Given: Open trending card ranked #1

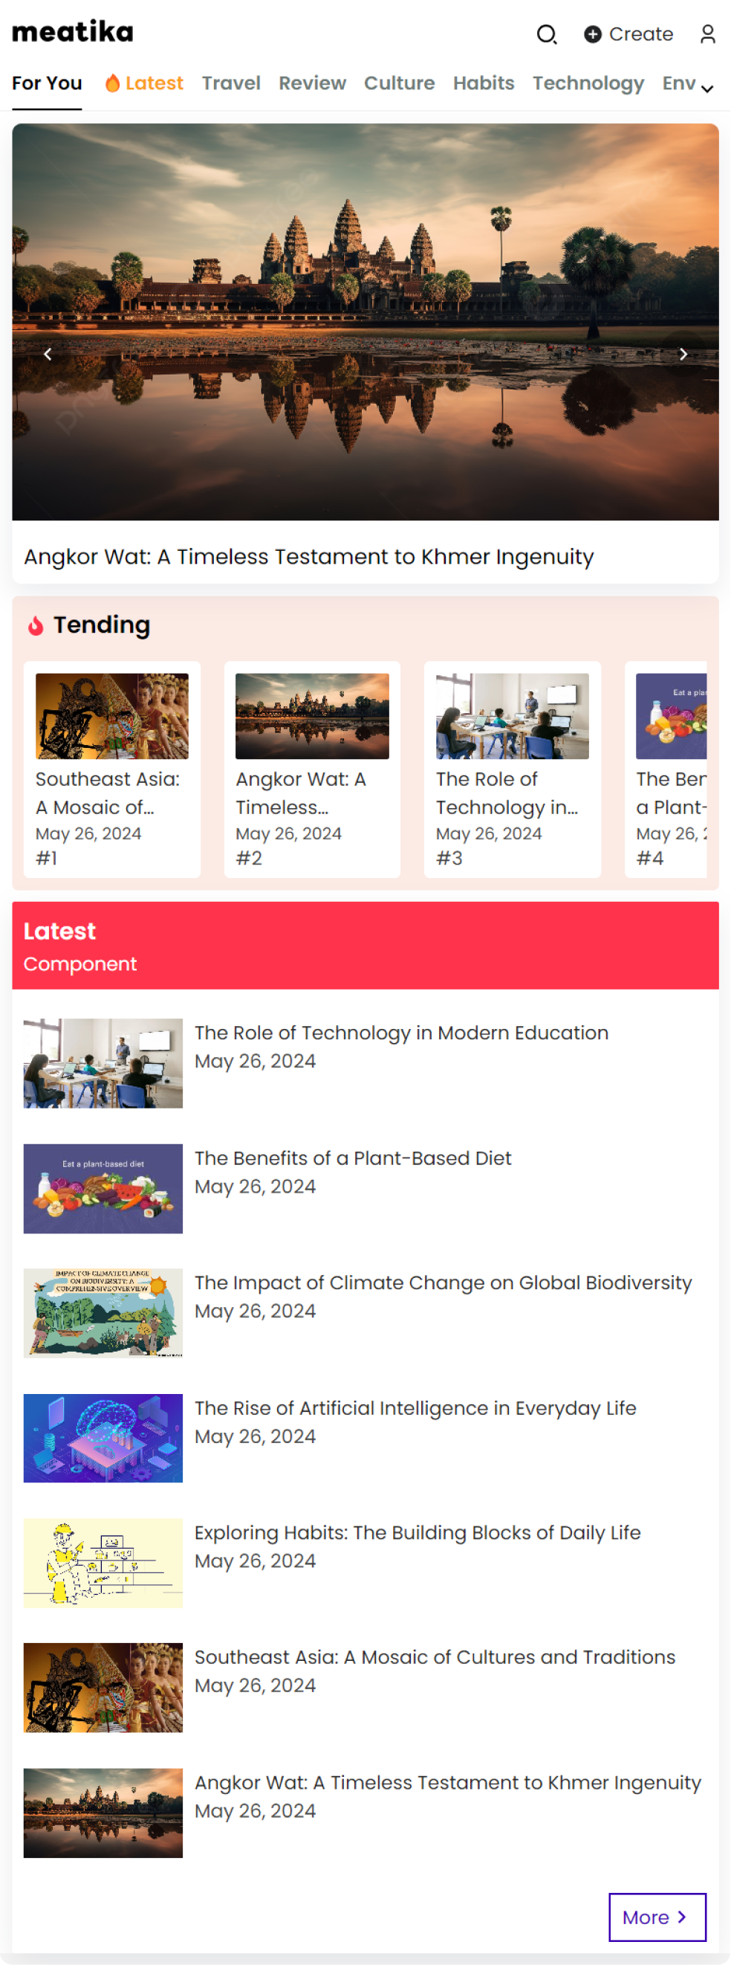Looking at the screenshot, I should [x=112, y=769].
